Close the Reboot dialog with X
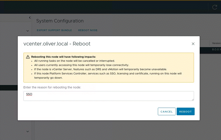 [193, 44]
